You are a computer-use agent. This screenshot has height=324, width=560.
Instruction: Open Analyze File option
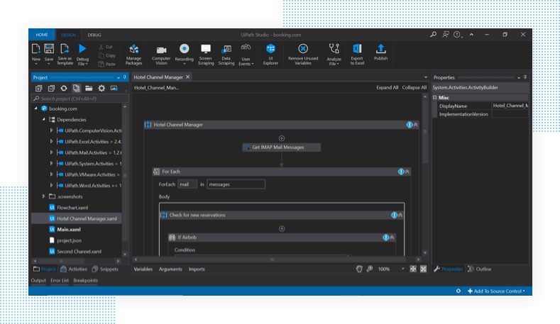pyautogui.click(x=334, y=55)
